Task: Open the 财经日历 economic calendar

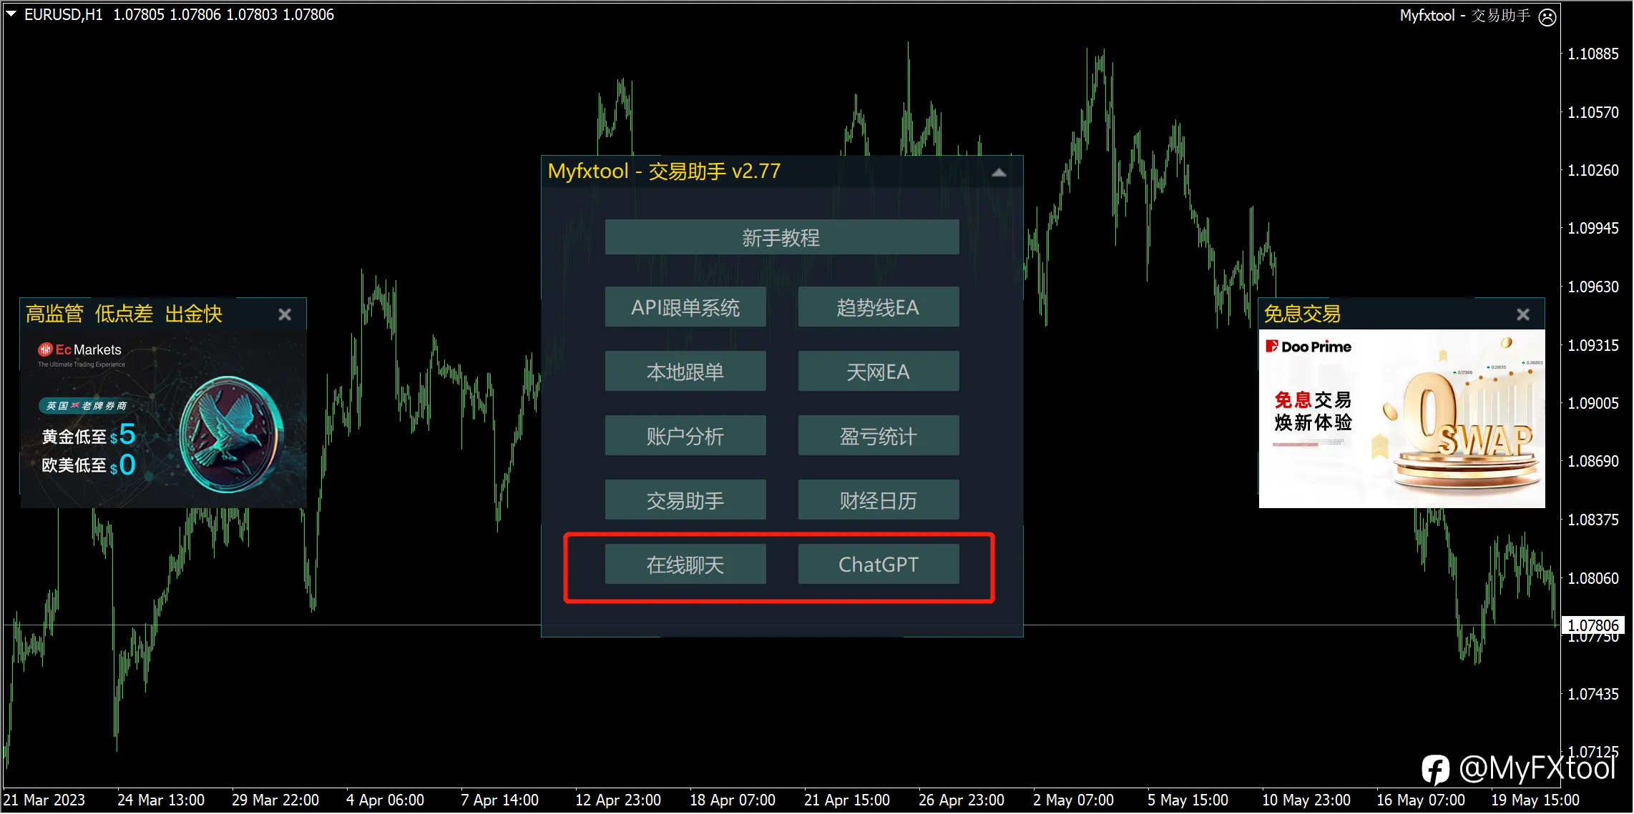Action: point(878,500)
